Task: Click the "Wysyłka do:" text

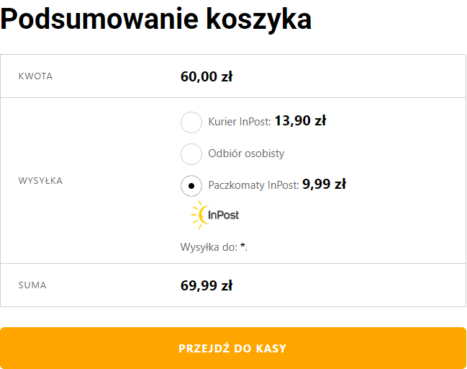Action: (209, 247)
